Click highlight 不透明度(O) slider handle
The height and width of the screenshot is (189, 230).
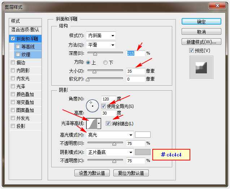(x=114, y=144)
